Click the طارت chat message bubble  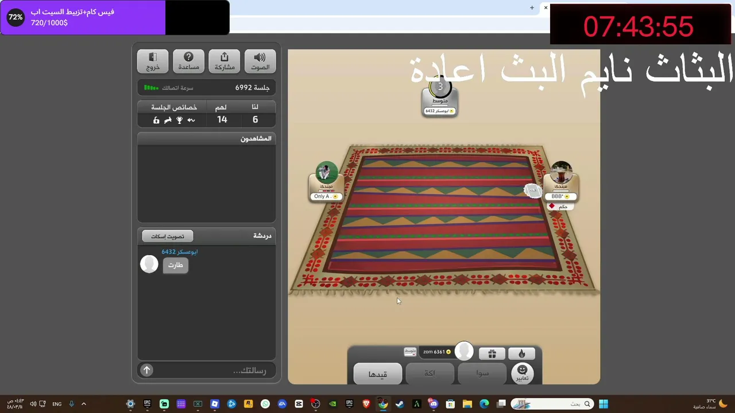175,265
